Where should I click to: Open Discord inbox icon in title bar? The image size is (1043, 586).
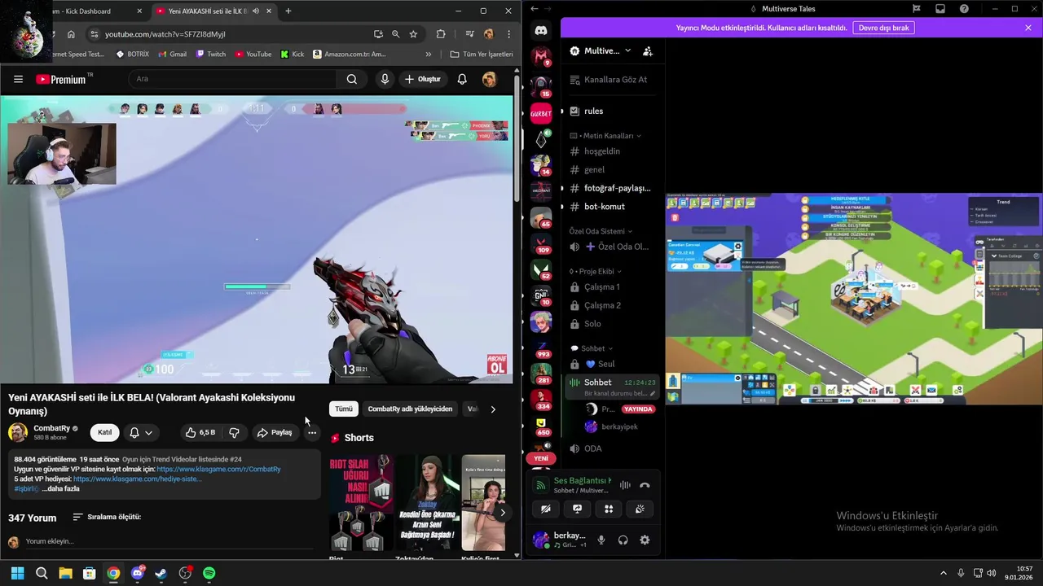click(940, 9)
